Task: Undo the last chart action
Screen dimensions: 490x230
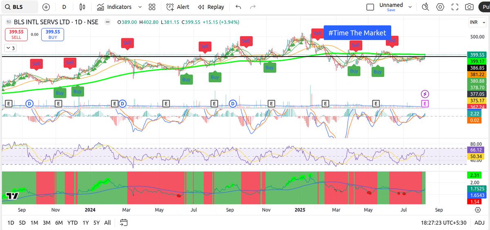Action: click(238, 7)
